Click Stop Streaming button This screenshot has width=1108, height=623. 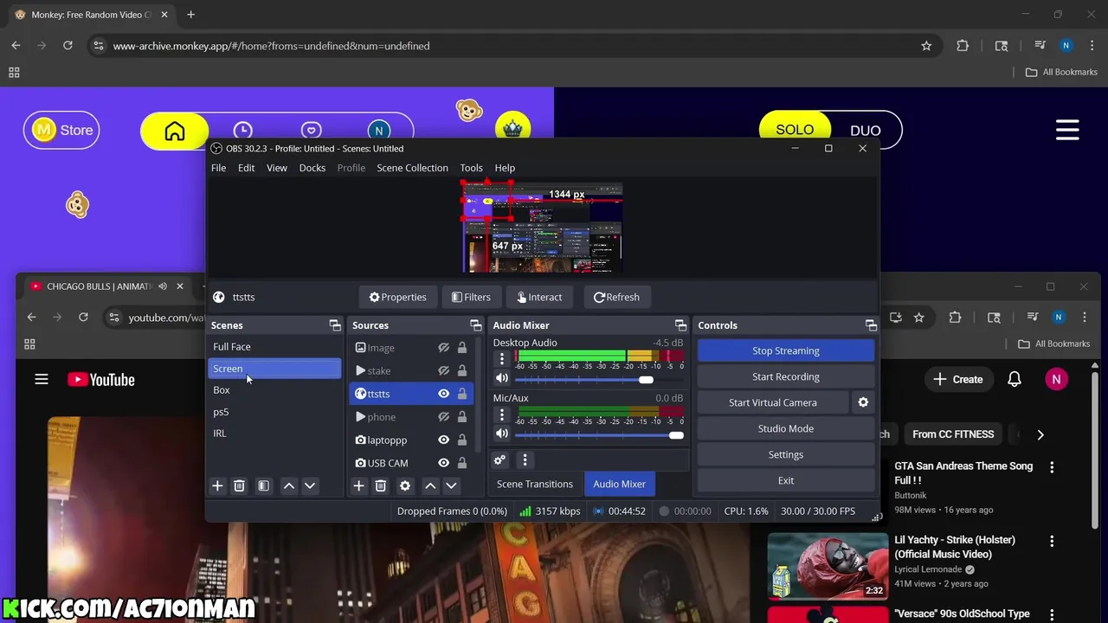coord(786,350)
